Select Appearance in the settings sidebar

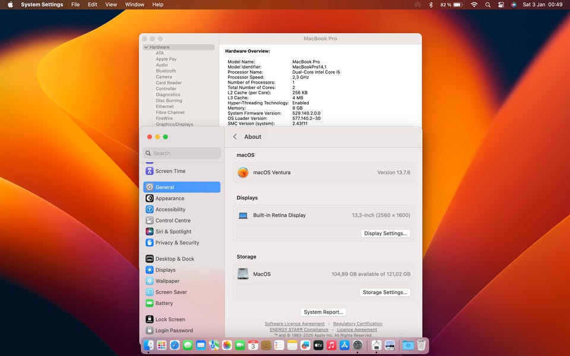tap(170, 198)
